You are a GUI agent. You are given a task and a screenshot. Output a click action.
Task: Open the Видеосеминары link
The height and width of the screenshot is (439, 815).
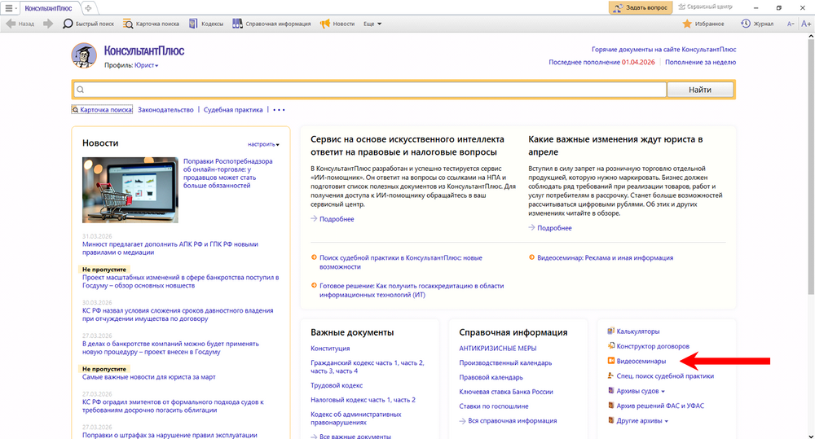click(x=641, y=361)
